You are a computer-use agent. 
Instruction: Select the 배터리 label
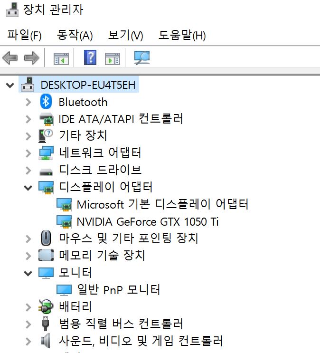[x=75, y=307]
